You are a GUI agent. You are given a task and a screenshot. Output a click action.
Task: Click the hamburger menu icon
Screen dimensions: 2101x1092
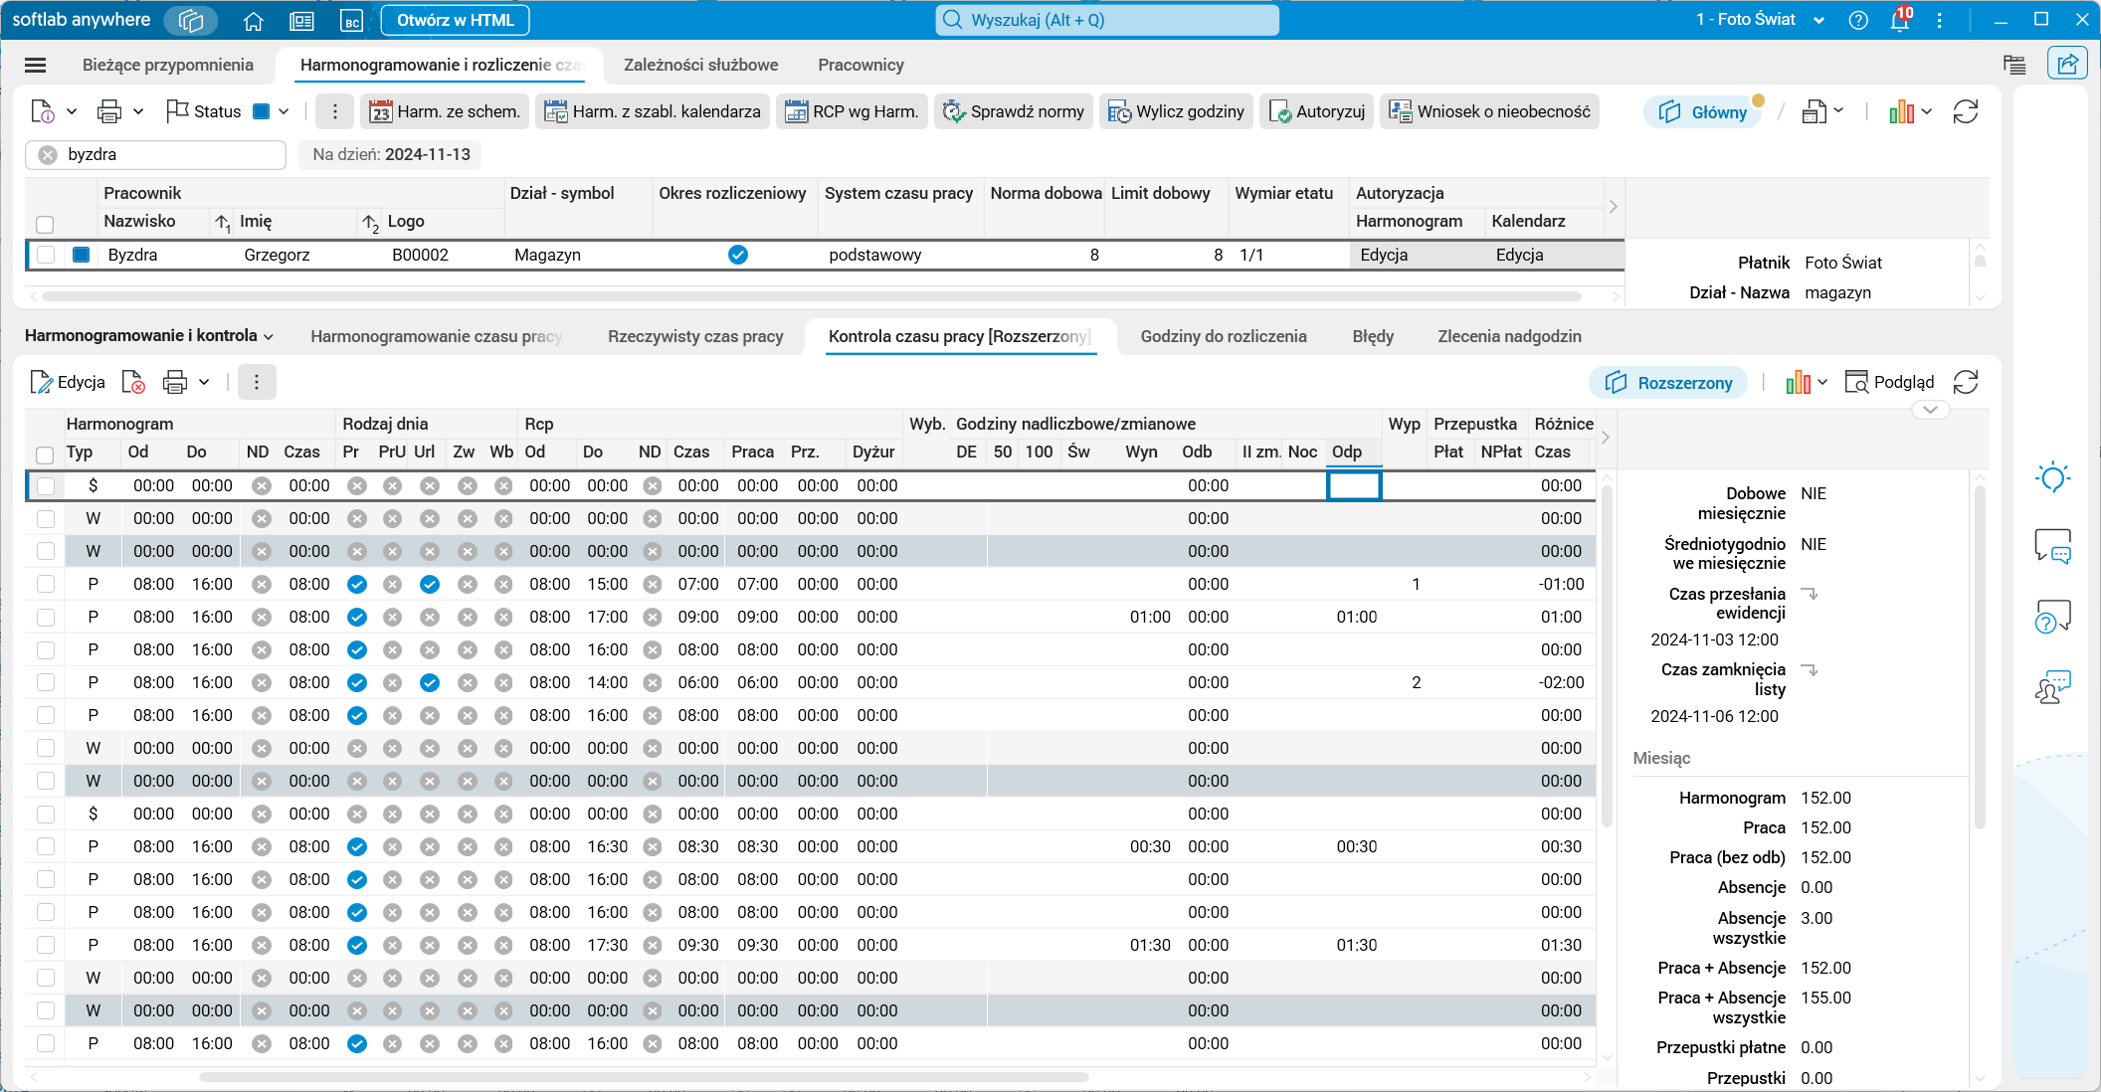pos(35,65)
